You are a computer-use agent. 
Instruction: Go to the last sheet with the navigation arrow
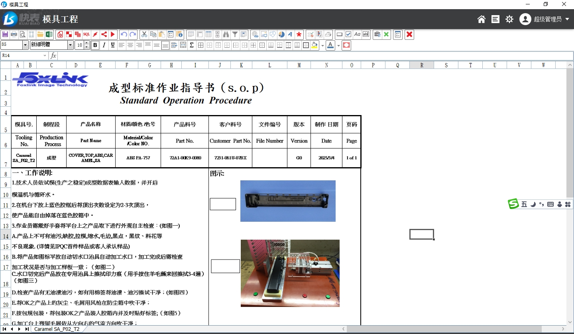coord(27,329)
